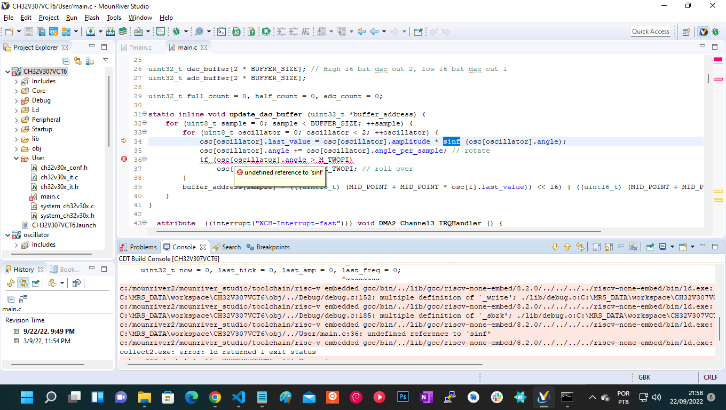The image size is (726, 410).
Task: Click the Quick Access field
Action: (650, 31)
